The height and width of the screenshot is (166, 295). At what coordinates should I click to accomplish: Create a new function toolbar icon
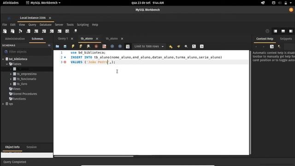coord(59,31)
